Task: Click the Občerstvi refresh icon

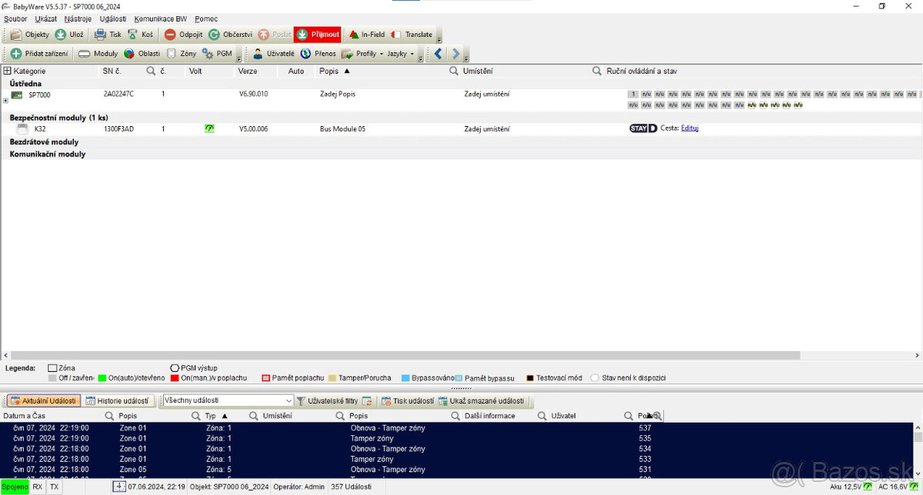Action: coord(215,35)
